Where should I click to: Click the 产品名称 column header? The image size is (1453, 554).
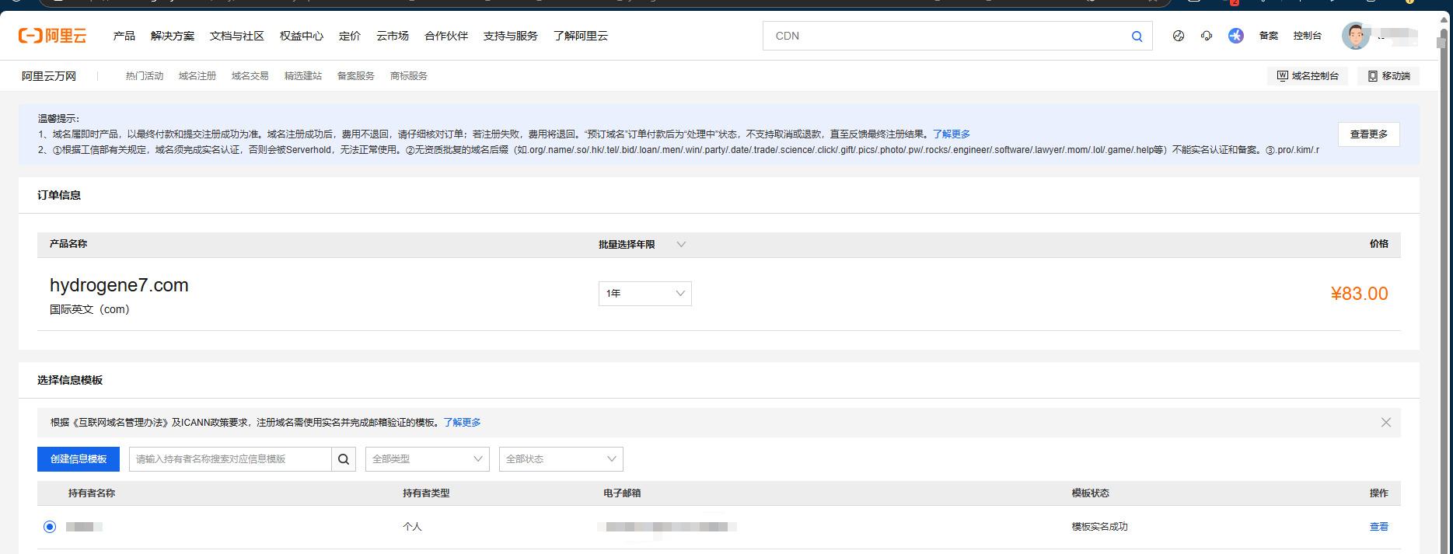[x=68, y=244]
